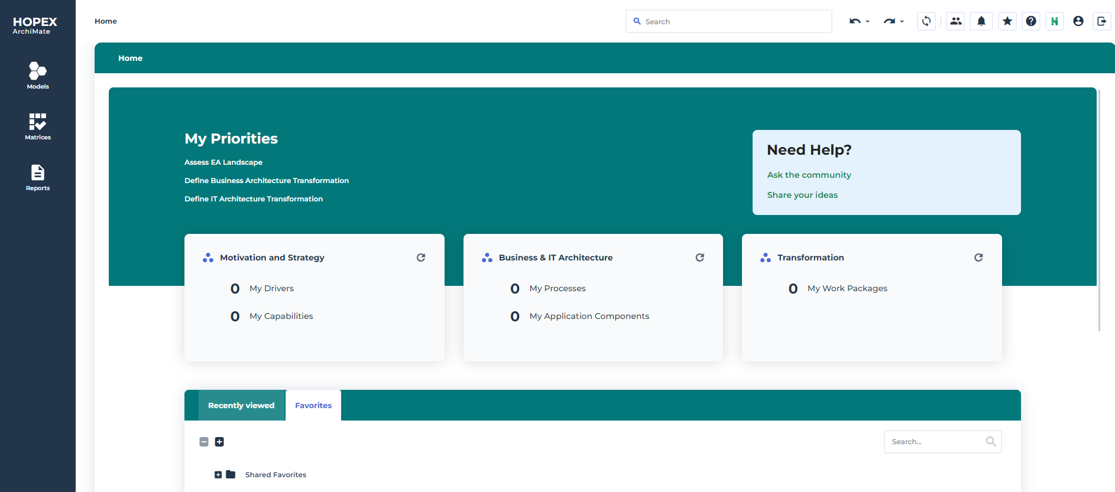Refresh the Transformation card
1115x492 pixels.
(978, 258)
